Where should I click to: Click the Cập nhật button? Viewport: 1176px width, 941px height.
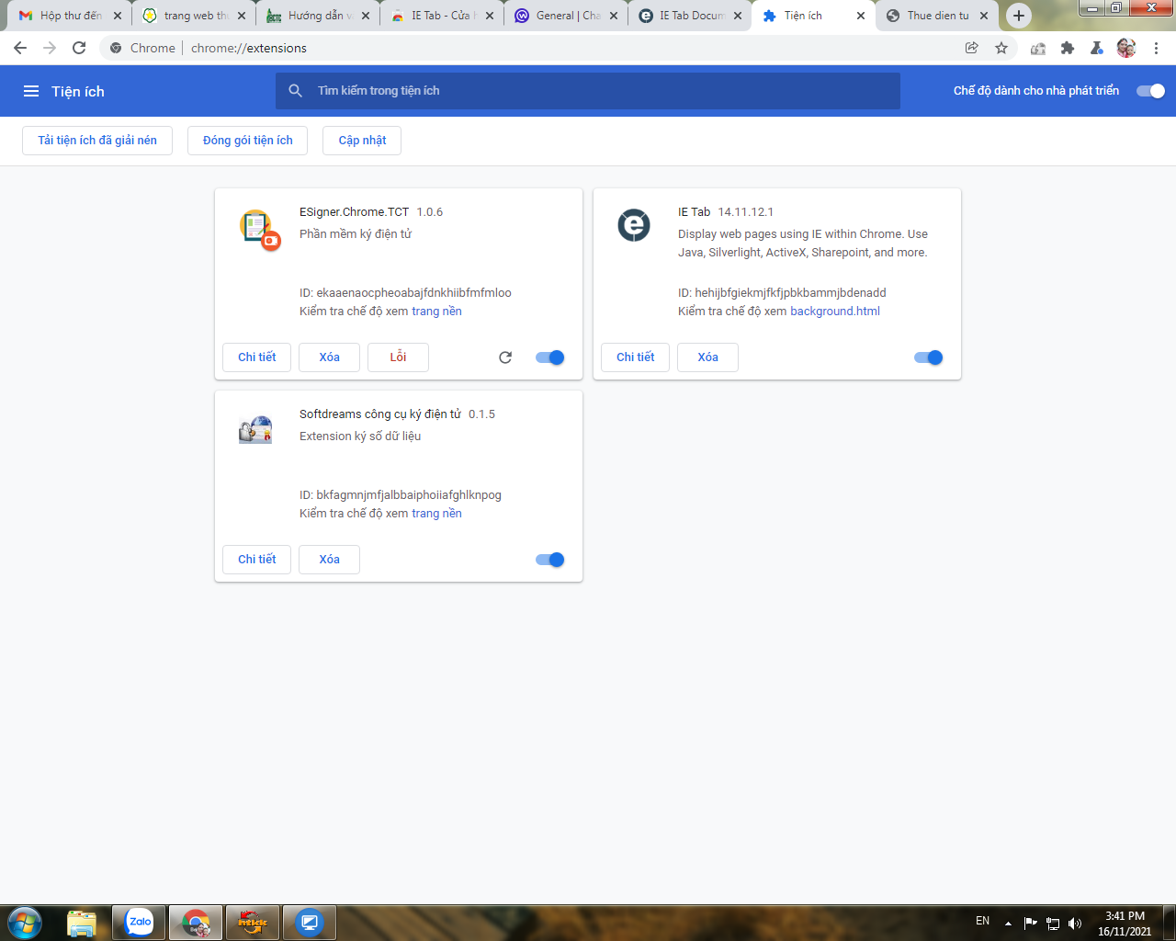click(362, 141)
